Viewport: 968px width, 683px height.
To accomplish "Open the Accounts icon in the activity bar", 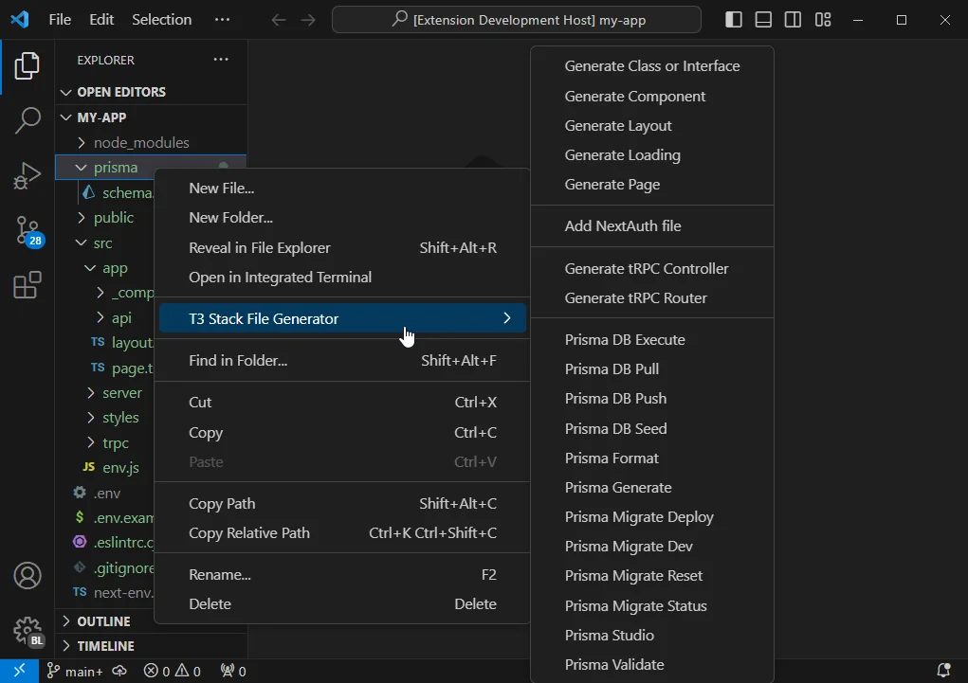I will pyautogui.click(x=27, y=575).
